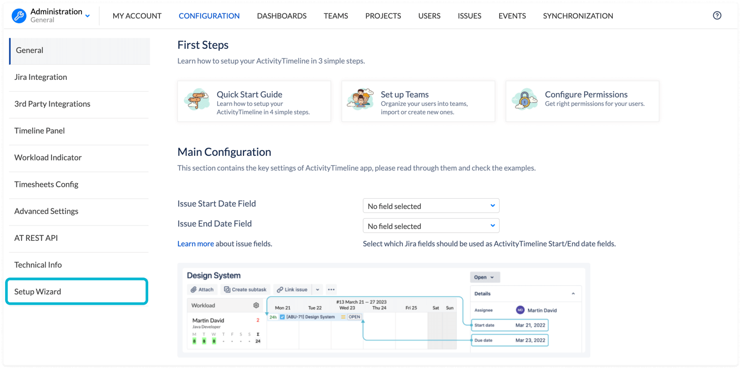
Task: Switch to the Dashboards tab
Action: pos(281,16)
